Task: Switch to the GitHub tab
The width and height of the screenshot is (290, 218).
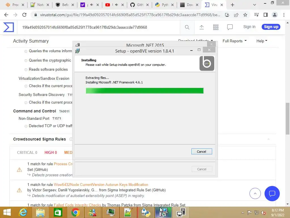Action: (x=139, y=5)
